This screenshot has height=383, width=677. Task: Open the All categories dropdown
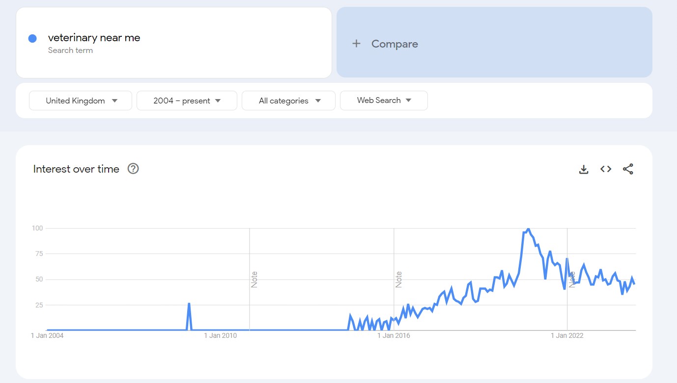[x=289, y=101]
